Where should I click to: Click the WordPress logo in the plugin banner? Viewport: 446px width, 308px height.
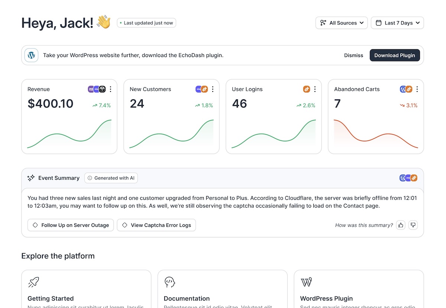(x=31, y=55)
